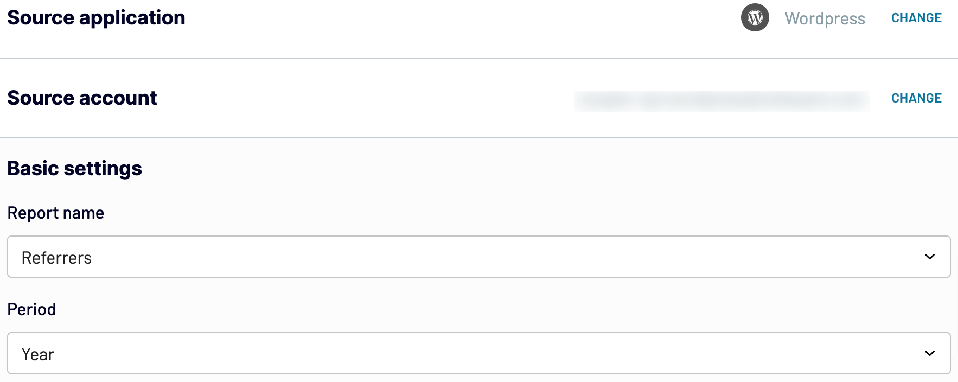Open the Report name dropdown
This screenshot has width=958, height=382.
point(478,257)
